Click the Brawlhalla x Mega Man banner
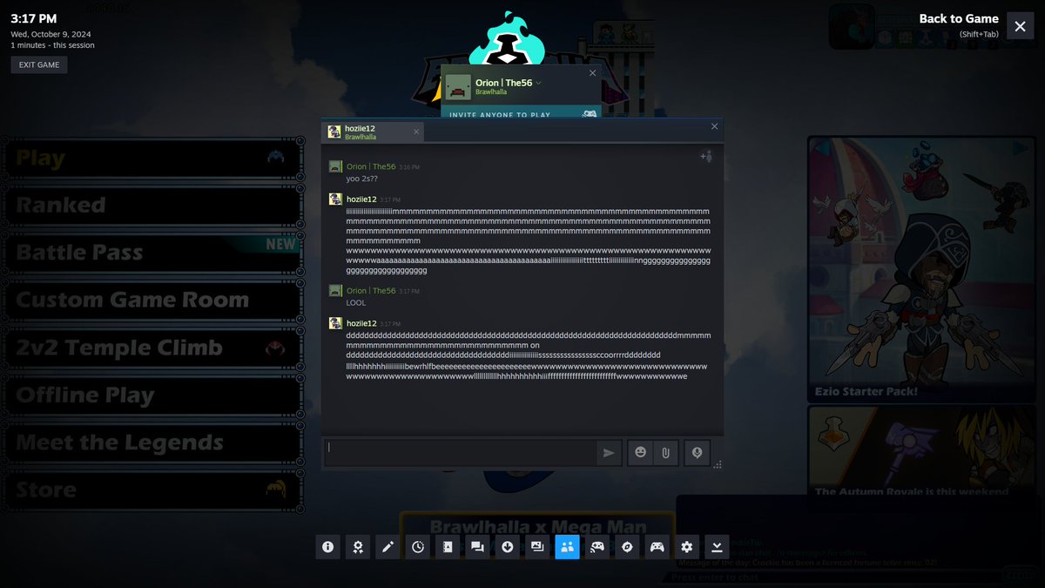Screen dimensions: 1045x588 (x=537, y=526)
